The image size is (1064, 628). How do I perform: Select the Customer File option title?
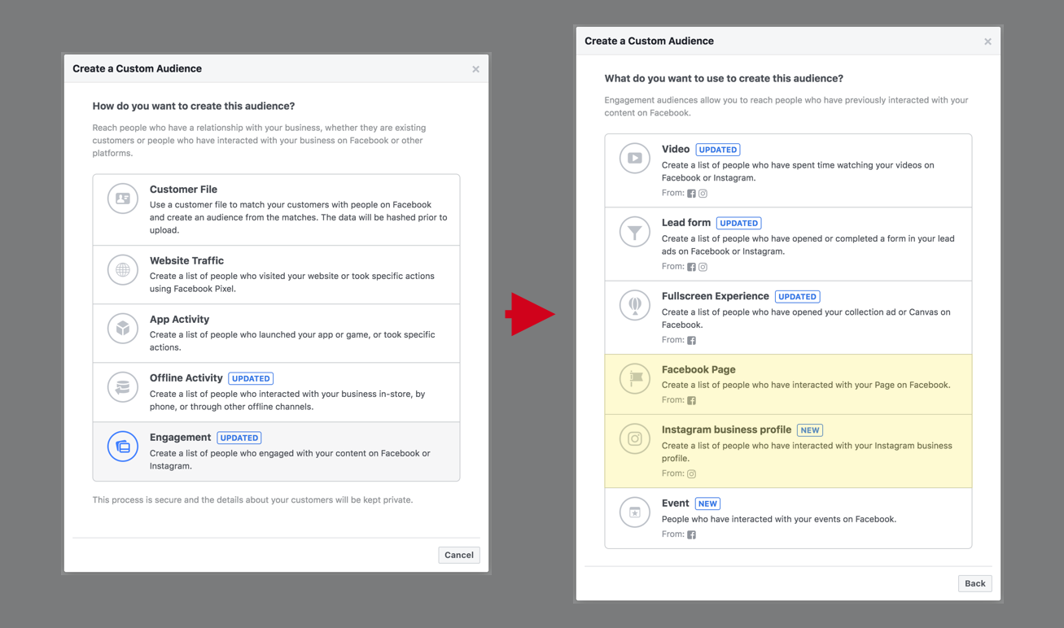(x=183, y=190)
